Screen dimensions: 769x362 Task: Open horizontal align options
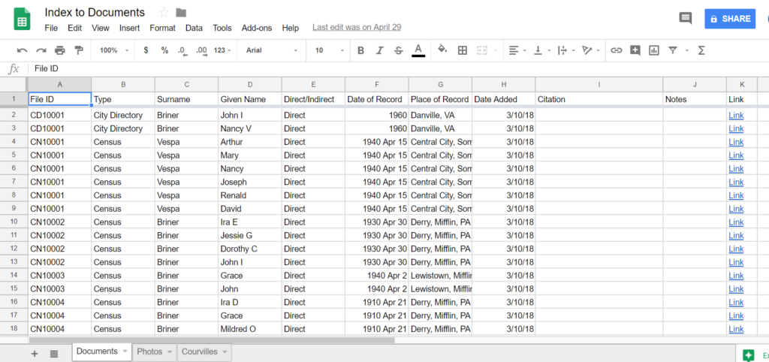517,50
